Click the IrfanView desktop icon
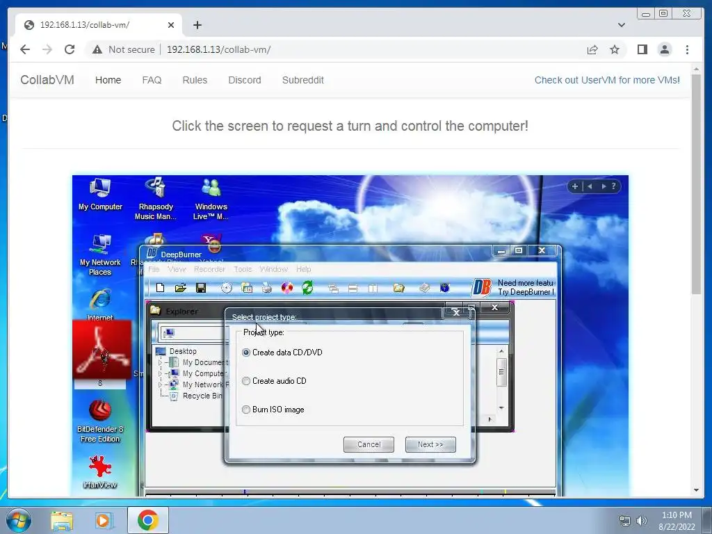 pos(100,472)
